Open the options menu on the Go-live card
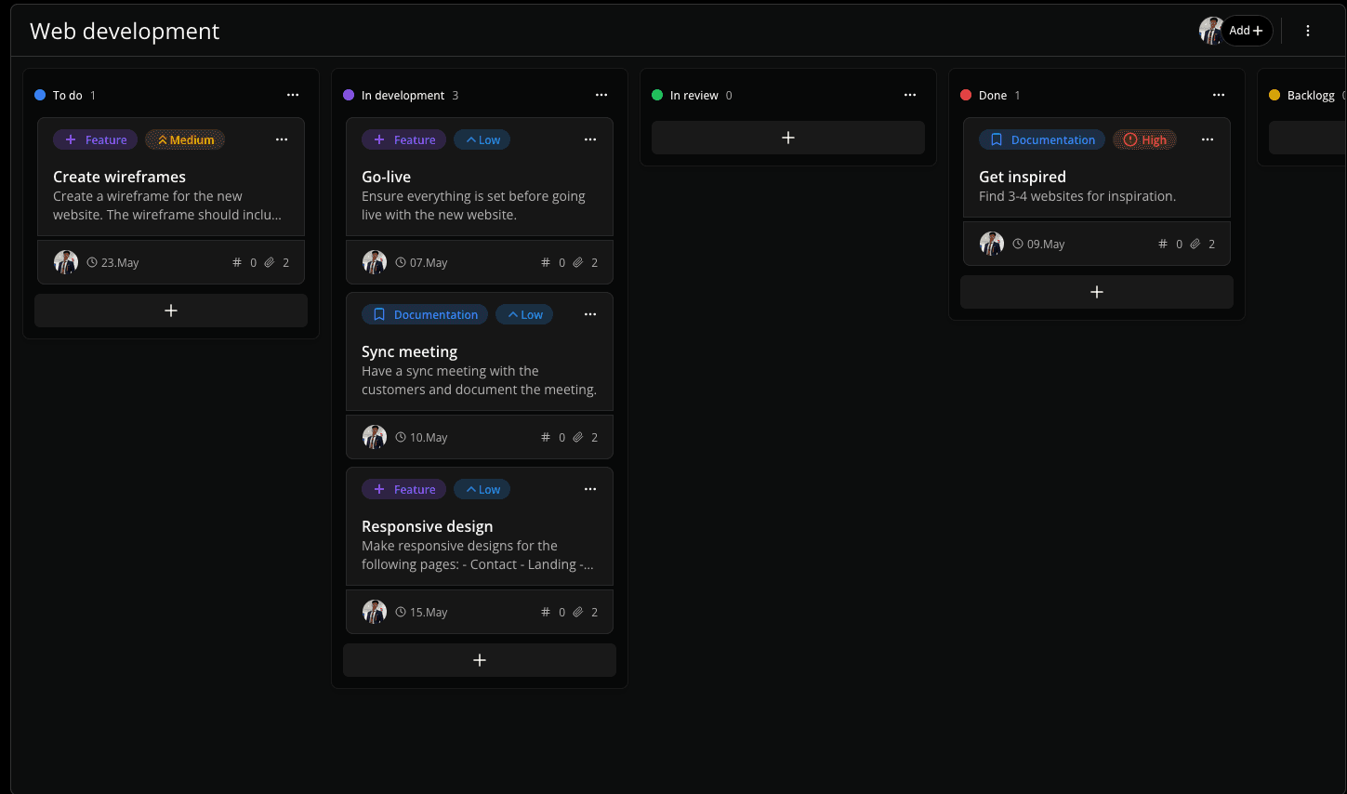1347x794 pixels. [x=590, y=139]
